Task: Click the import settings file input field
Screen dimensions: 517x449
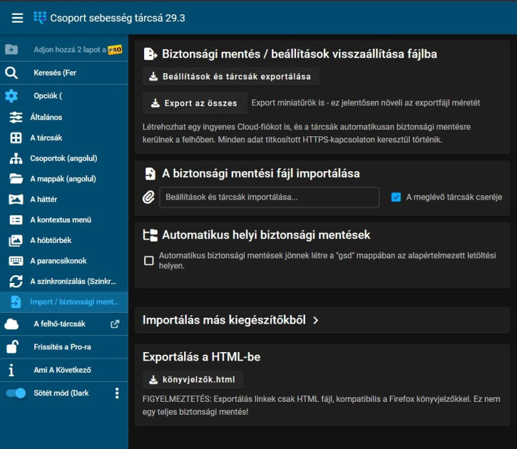Action: pos(269,197)
